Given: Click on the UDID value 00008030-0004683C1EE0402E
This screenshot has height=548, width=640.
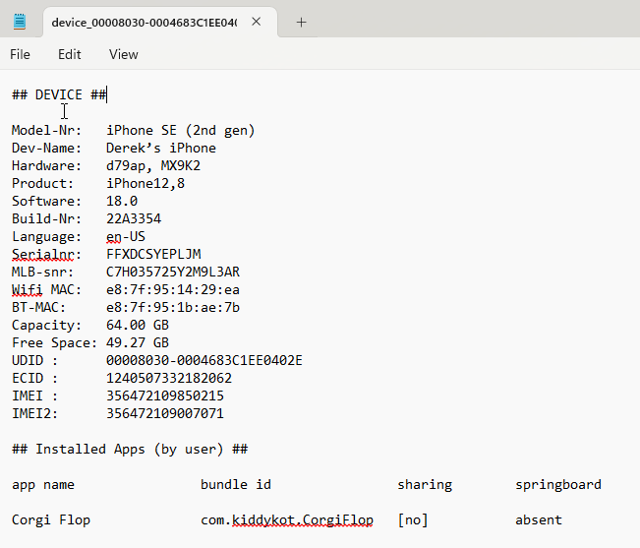Looking at the screenshot, I should 204,360.
